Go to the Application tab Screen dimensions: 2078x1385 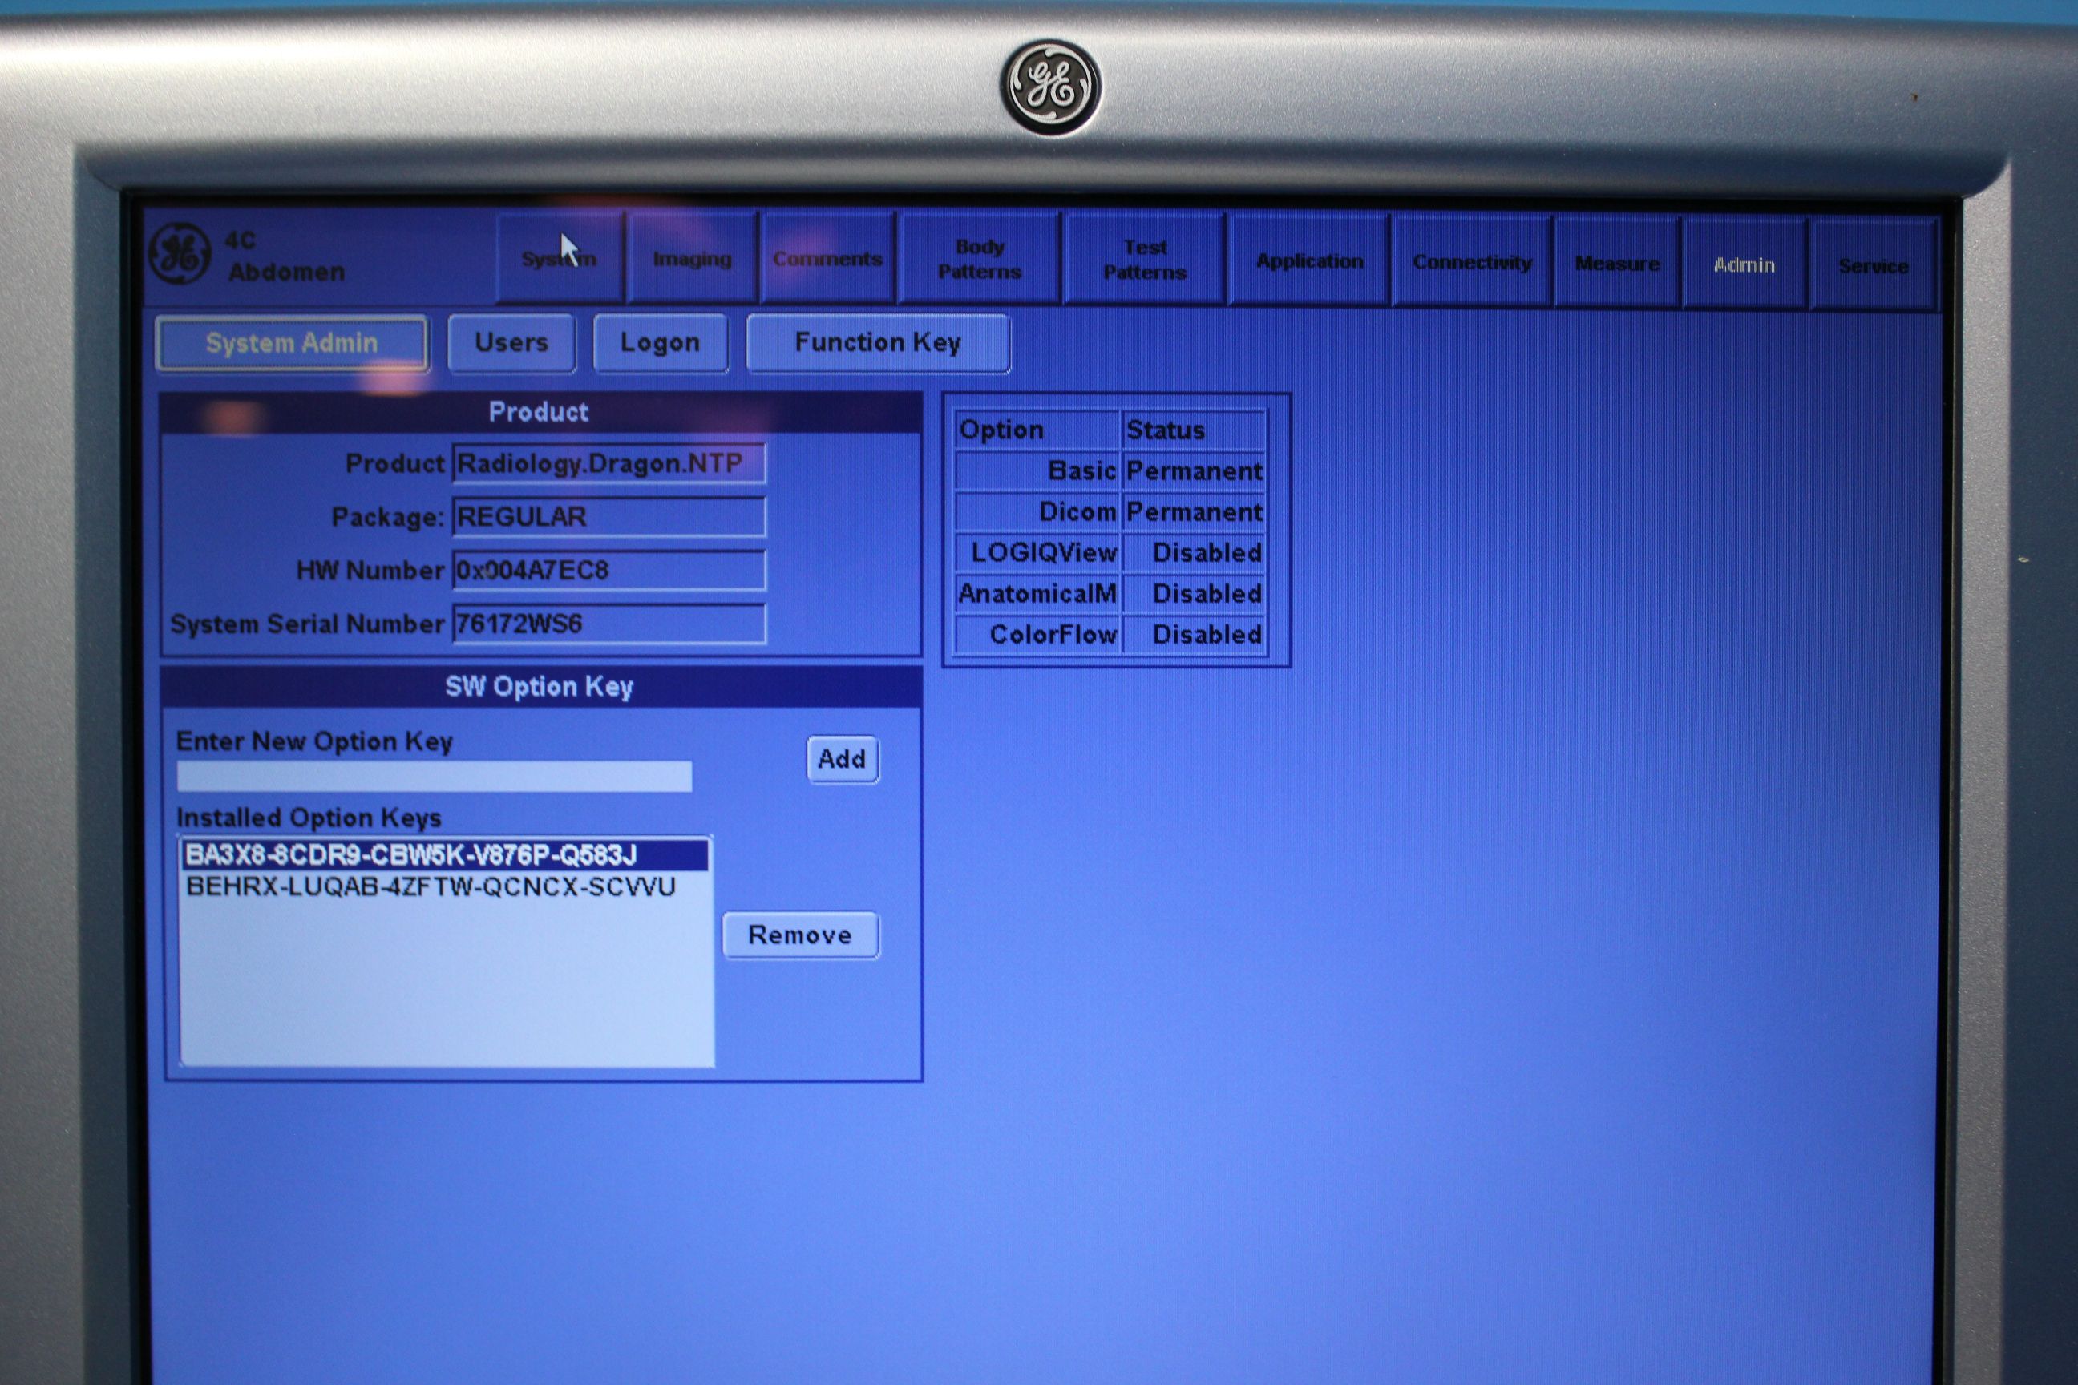(1309, 260)
